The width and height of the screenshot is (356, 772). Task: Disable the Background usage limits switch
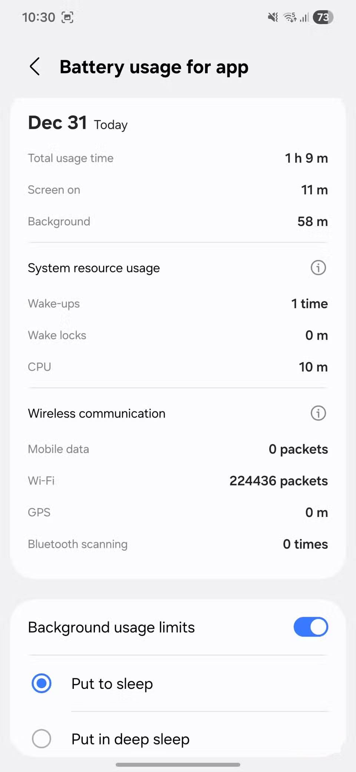point(310,627)
